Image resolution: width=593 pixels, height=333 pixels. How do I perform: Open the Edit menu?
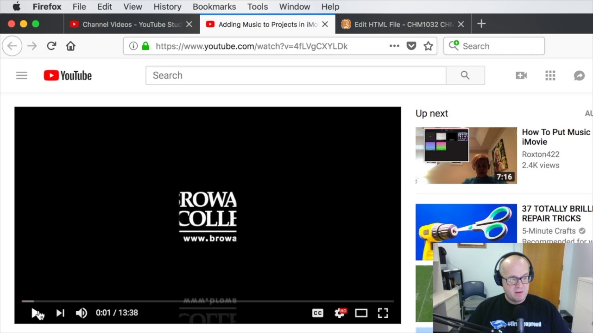tap(105, 6)
